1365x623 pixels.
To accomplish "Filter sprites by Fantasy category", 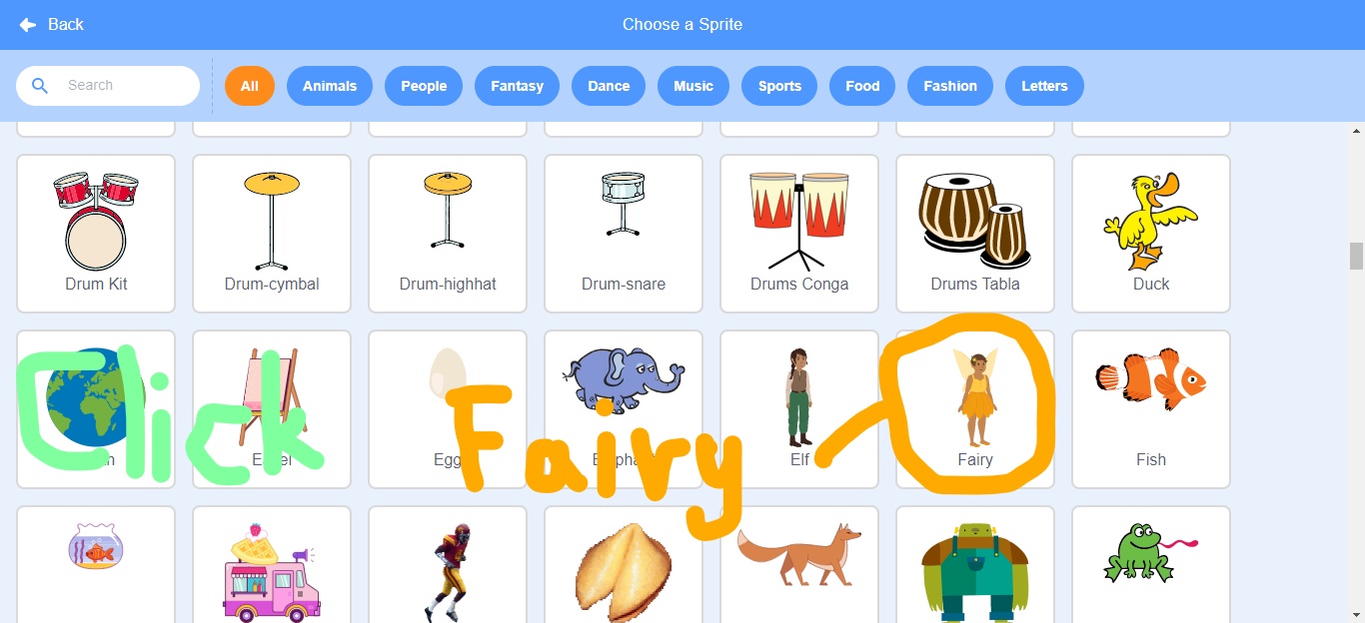I will coord(517,86).
